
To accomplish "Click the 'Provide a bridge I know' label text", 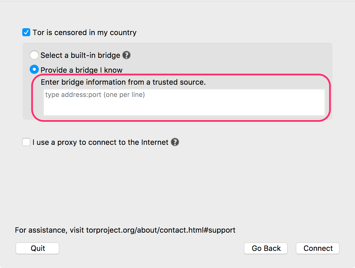I will 81,70.
